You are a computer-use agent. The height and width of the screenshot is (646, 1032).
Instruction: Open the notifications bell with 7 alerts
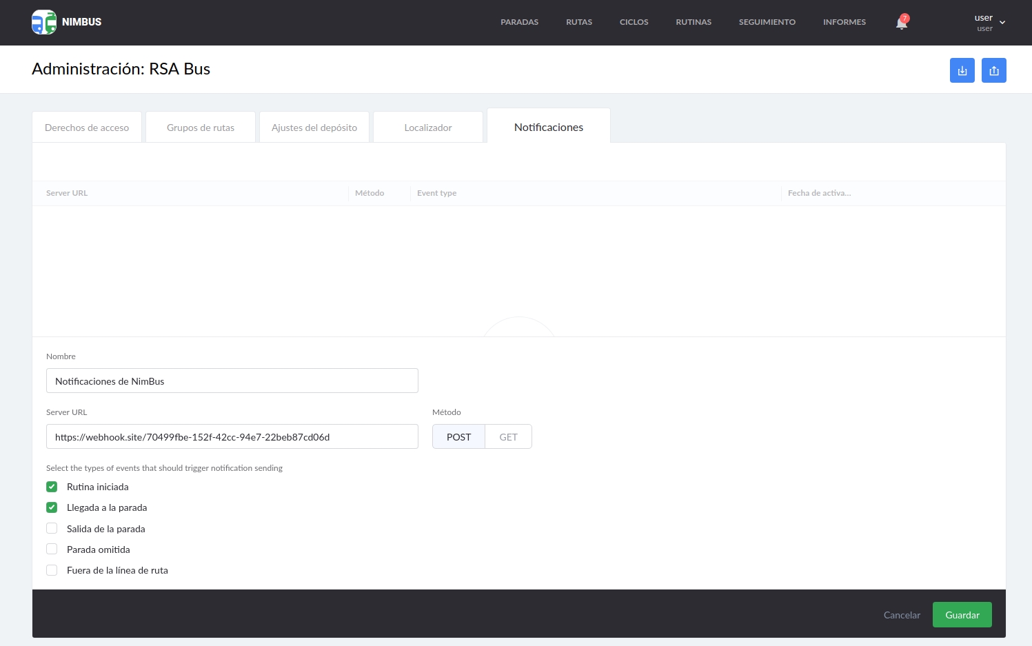click(901, 22)
